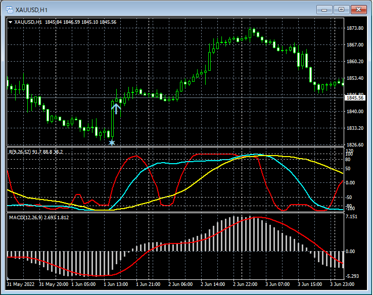Maximize the XAUUSD,H1 chart window
Viewport: 373px width, 295px height.
(341, 9)
